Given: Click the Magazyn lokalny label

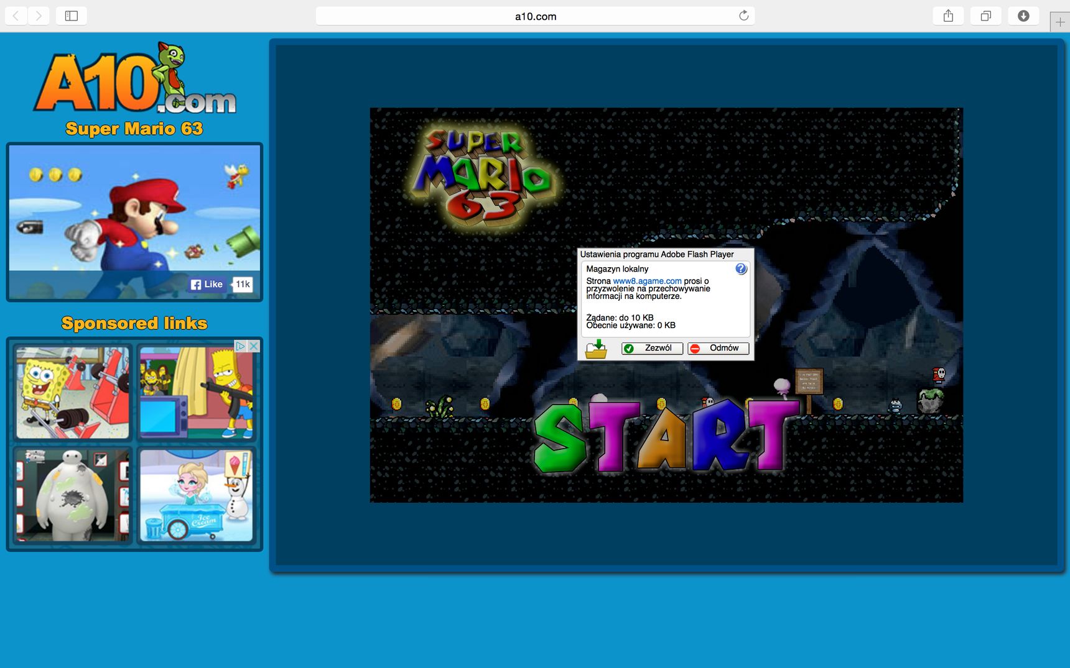Looking at the screenshot, I should click(x=617, y=269).
